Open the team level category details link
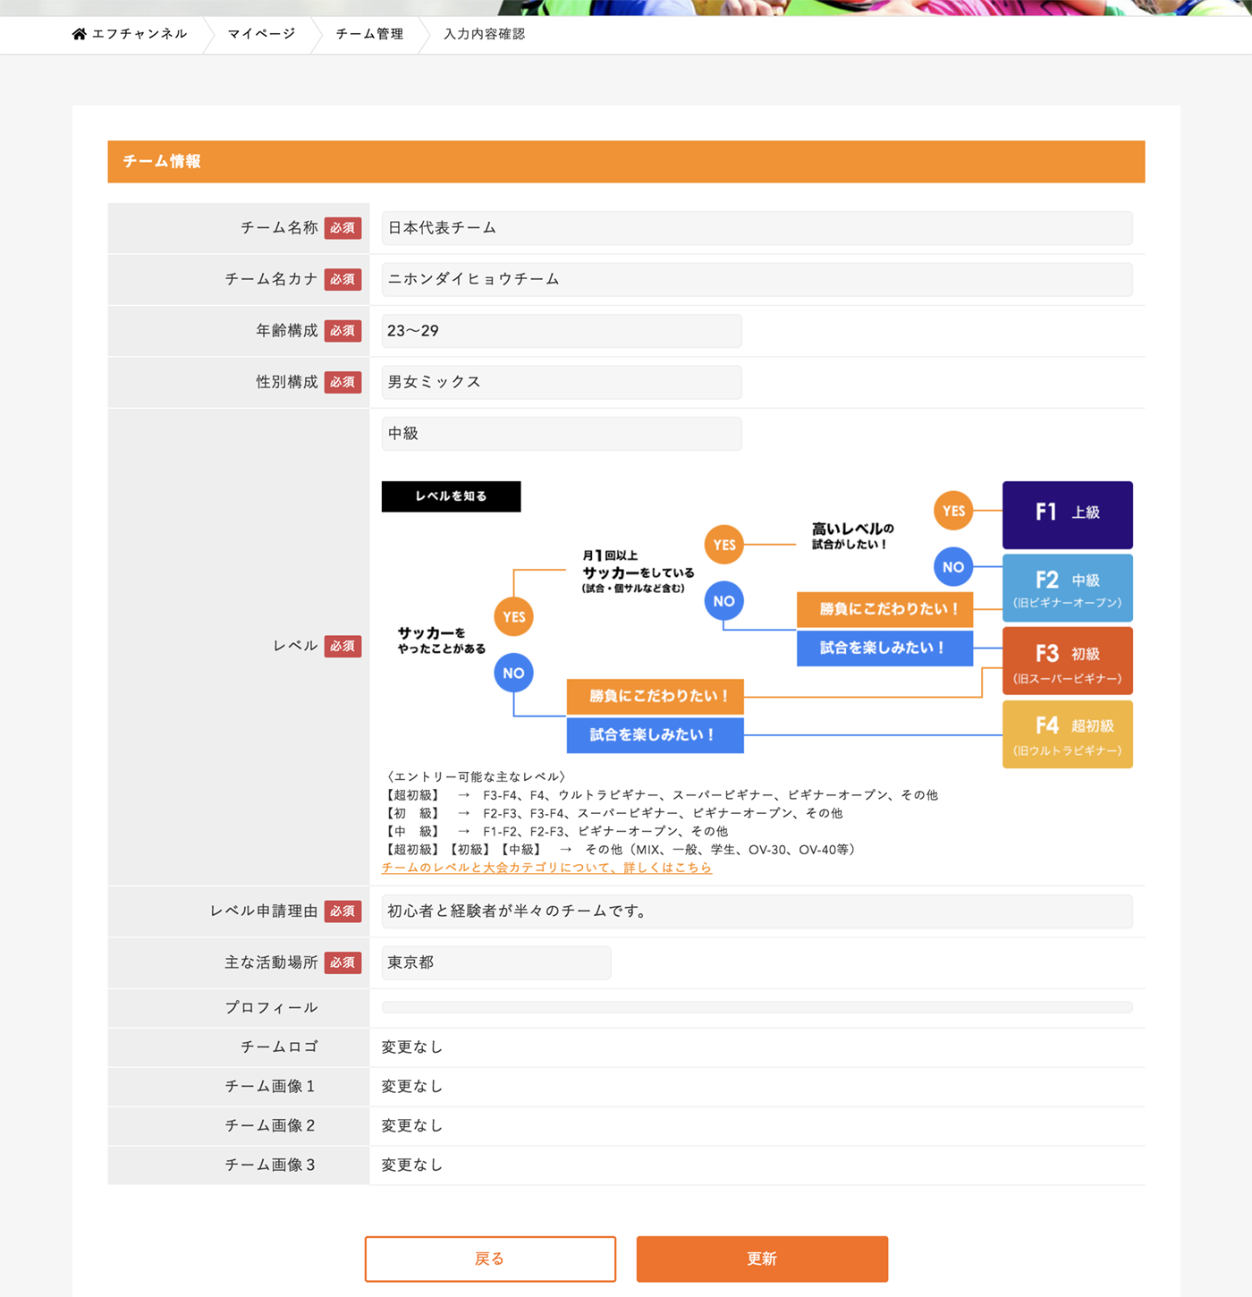 (x=546, y=868)
